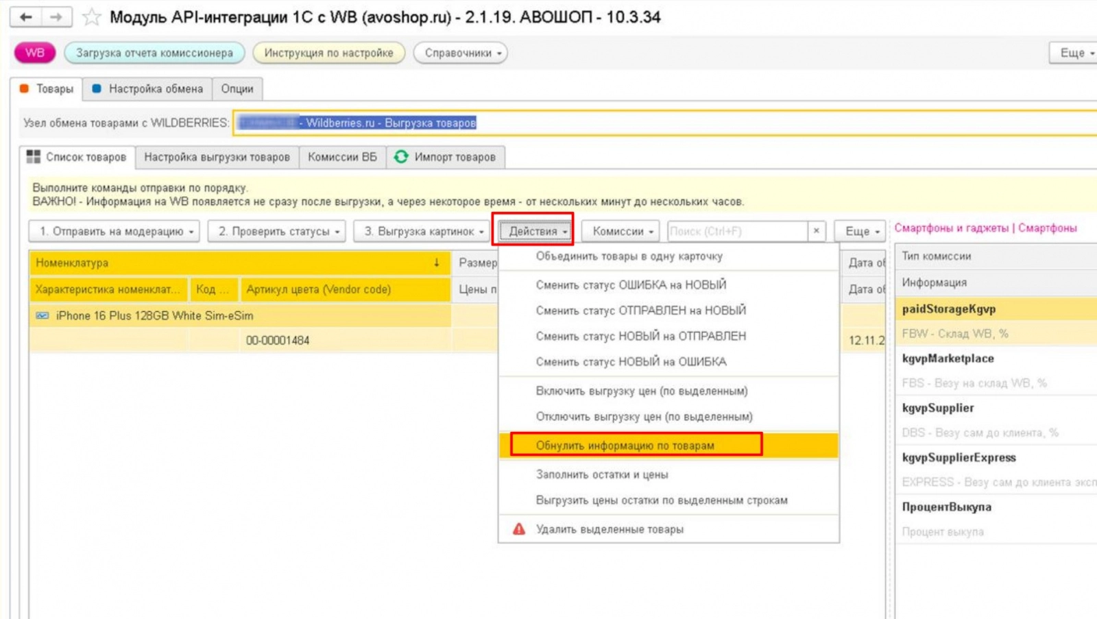Expand the Справочники dropdown
Viewport: 1097px width, 619px height.
click(461, 53)
